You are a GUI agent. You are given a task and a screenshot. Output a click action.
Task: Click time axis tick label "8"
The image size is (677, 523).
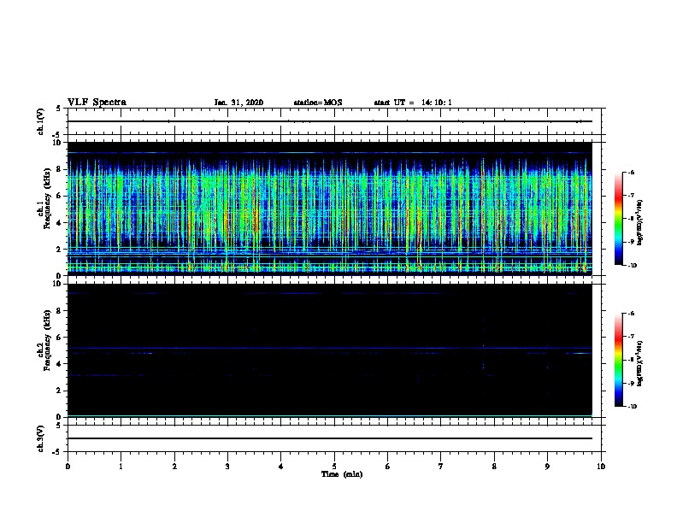click(x=494, y=467)
